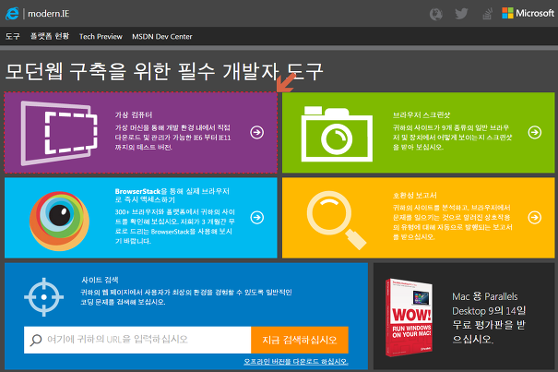Click the virtual machine window icon
Viewport: 558px width, 372px height.
pyautogui.click(x=59, y=133)
